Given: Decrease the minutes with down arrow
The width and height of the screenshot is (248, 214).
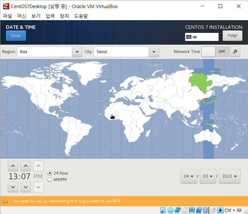Looking at the screenshot, I should (26, 187).
